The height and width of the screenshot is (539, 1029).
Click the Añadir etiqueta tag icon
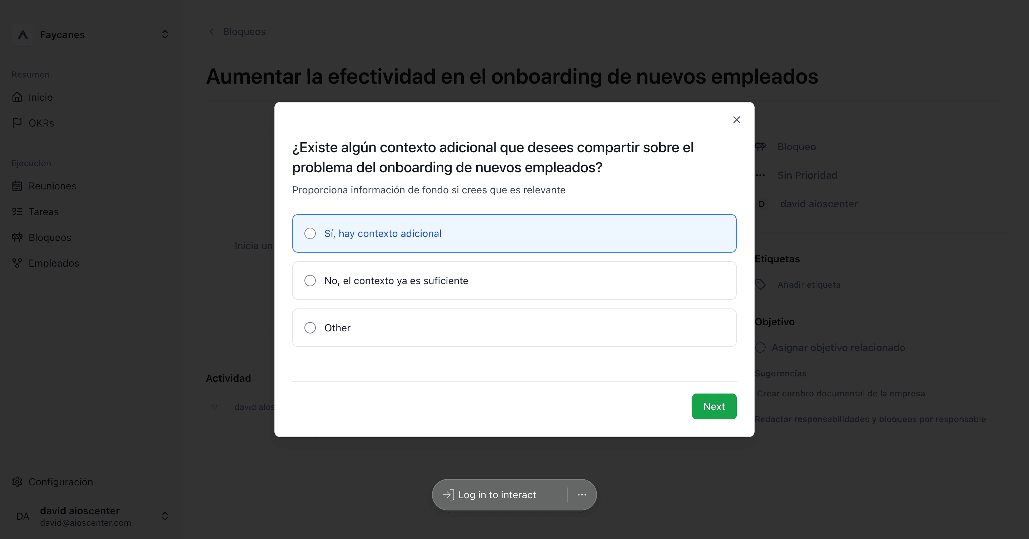tap(760, 285)
